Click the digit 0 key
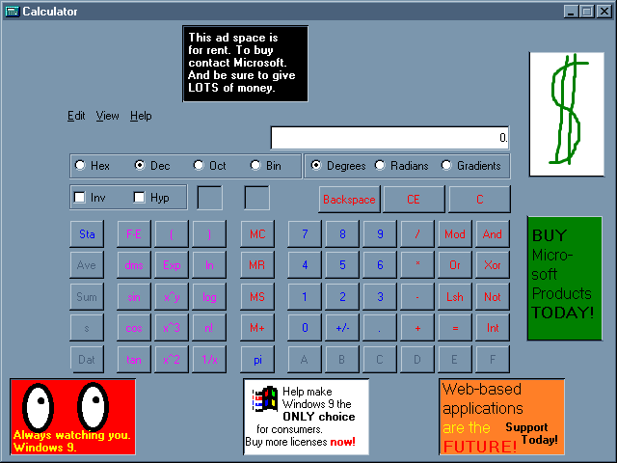 305,328
